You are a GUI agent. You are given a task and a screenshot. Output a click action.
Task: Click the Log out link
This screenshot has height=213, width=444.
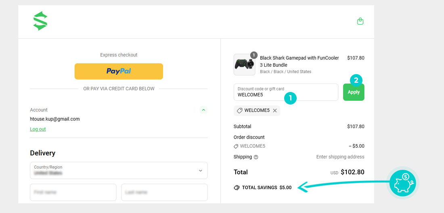38,129
